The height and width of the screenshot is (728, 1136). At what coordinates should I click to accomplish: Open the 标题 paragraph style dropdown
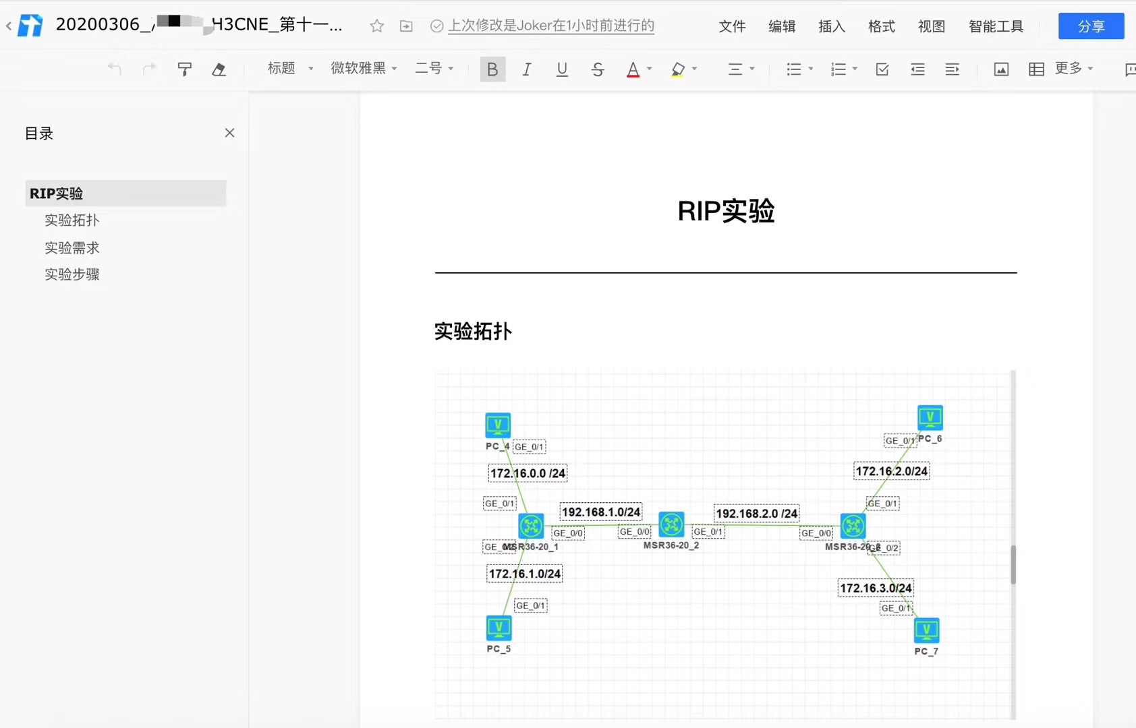click(290, 68)
